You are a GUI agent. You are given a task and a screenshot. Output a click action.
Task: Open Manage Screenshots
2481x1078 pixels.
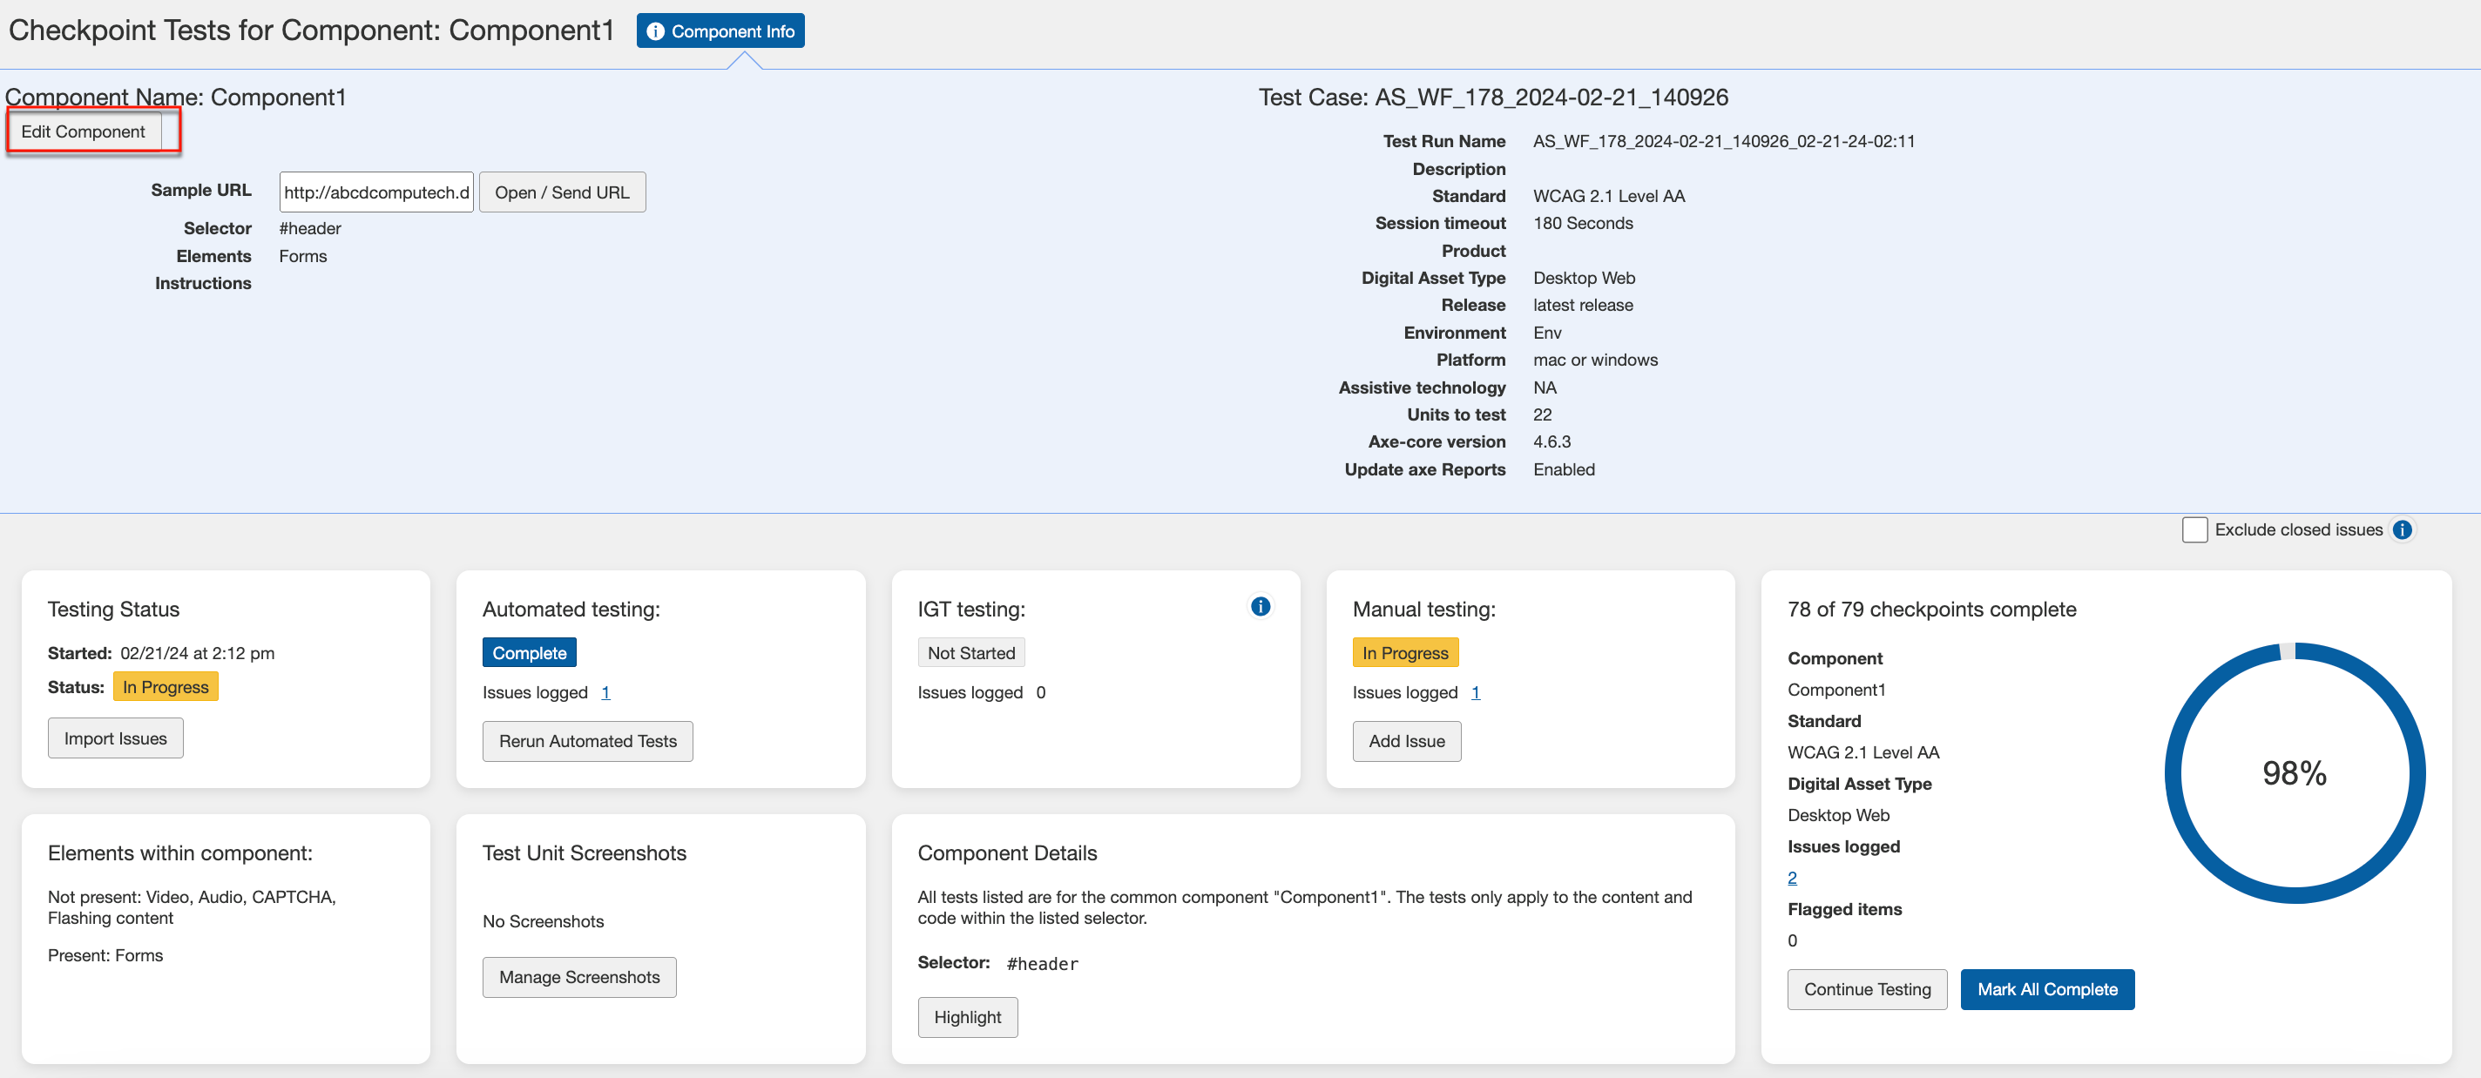(x=578, y=977)
